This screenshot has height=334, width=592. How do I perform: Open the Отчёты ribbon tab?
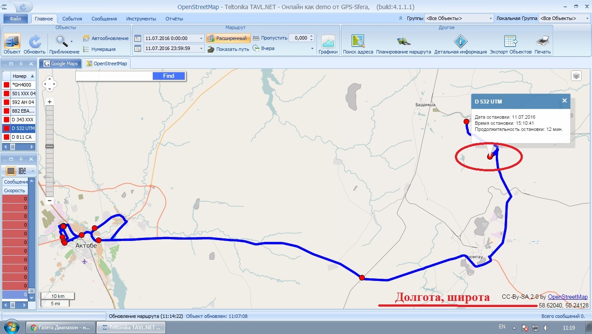(174, 19)
